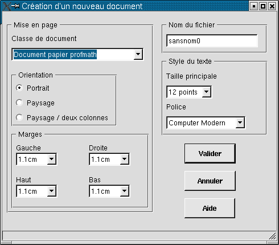Close the dialog with the X icon
This screenshot has height=245, width=279.
click(272, 6)
